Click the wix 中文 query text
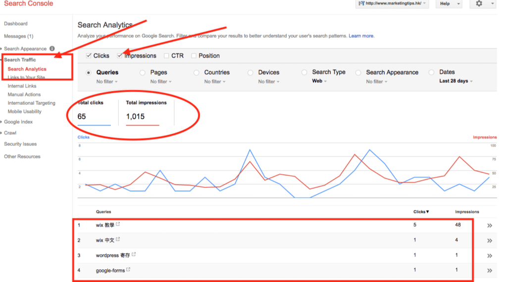The image size is (507, 282). pyautogui.click(x=105, y=240)
